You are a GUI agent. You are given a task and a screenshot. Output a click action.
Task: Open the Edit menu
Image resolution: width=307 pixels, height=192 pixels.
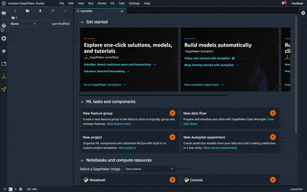point(71,4)
